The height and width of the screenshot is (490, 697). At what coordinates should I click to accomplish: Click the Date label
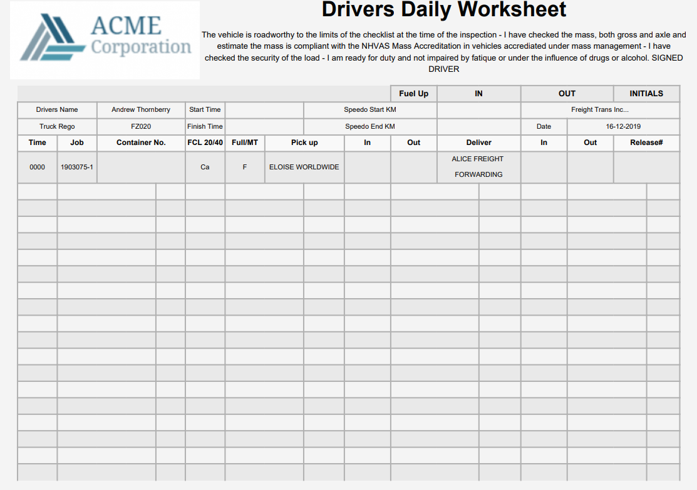tap(544, 126)
